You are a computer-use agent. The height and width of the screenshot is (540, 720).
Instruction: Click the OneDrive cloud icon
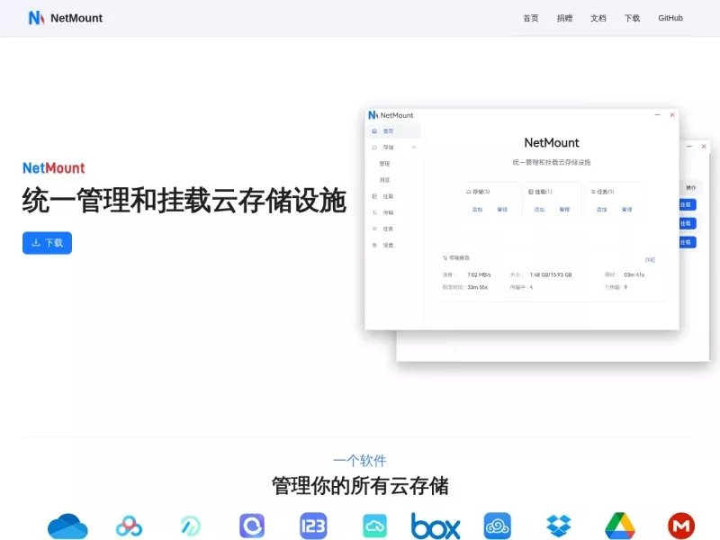(x=67, y=526)
